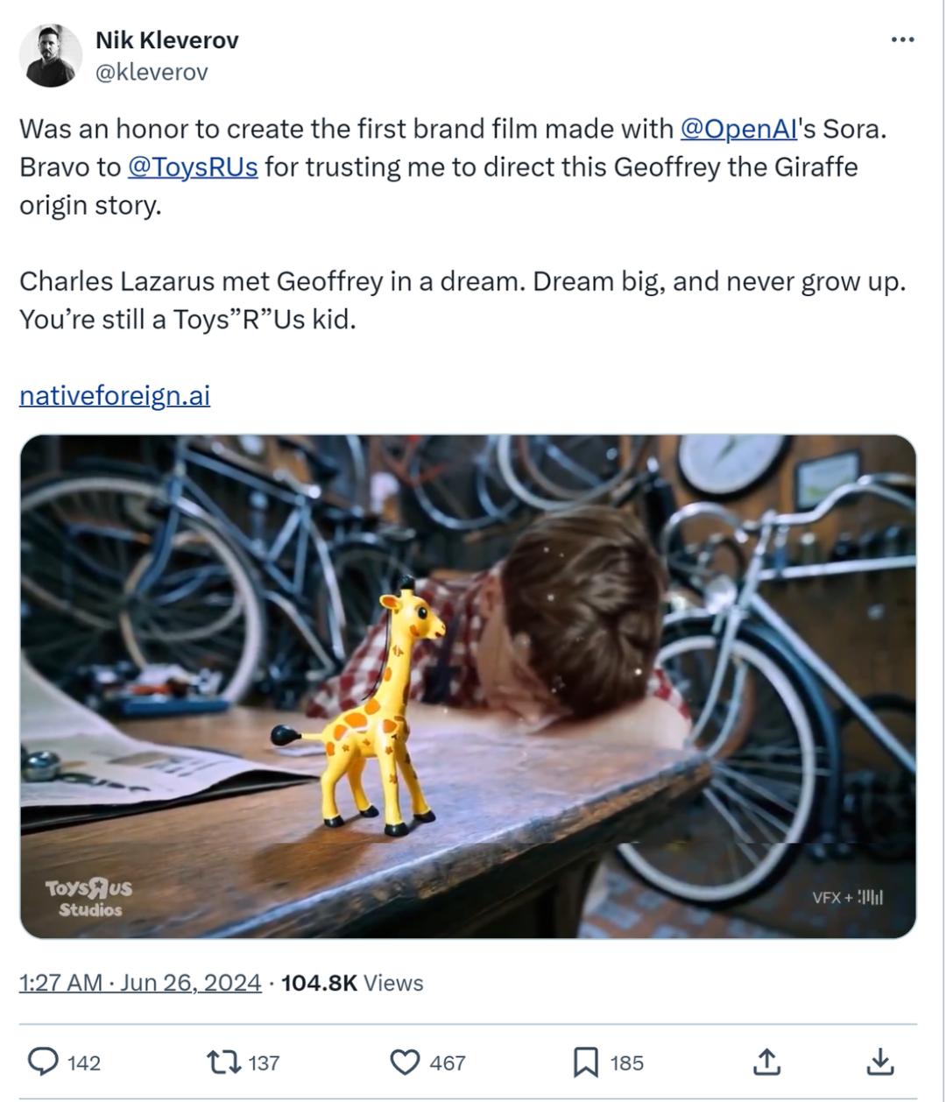
Task: Bookmark this tweet
Action: pos(585,1063)
